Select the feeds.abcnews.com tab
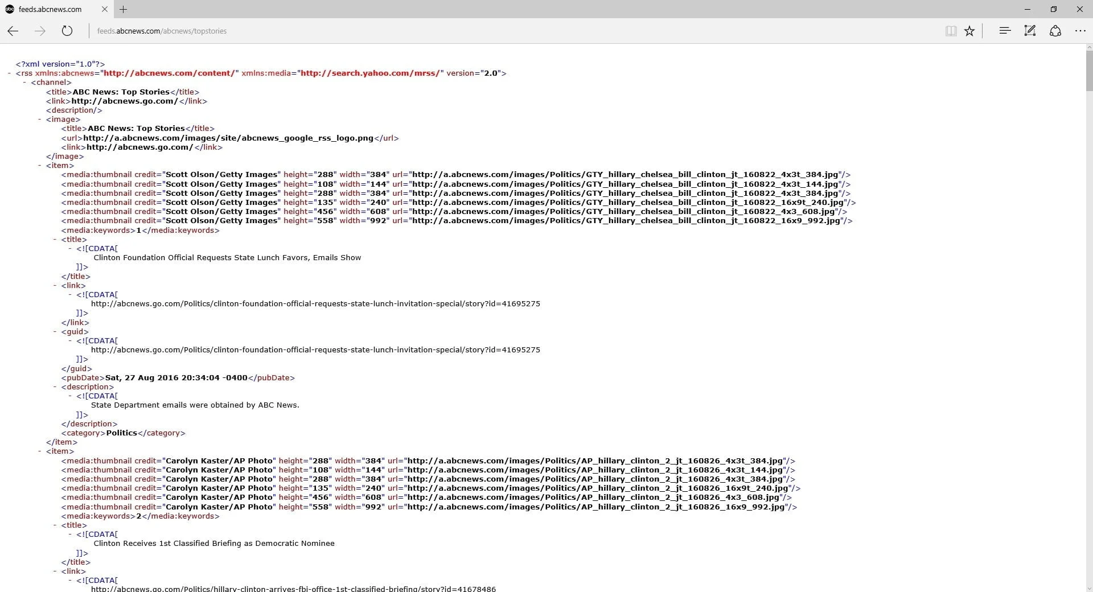Viewport: 1093px width, 592px height. coord(51,9)
